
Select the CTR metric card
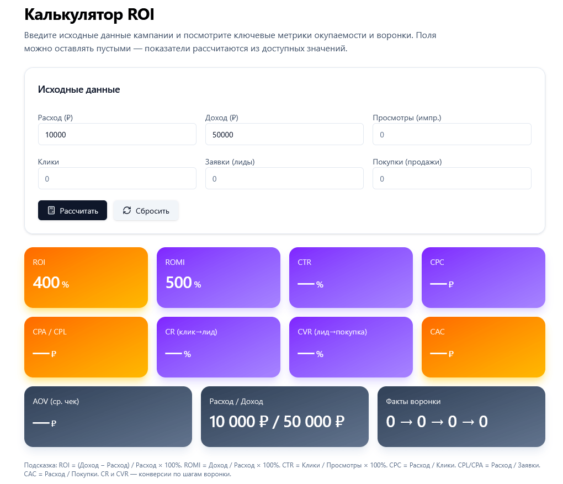[351, 277]
